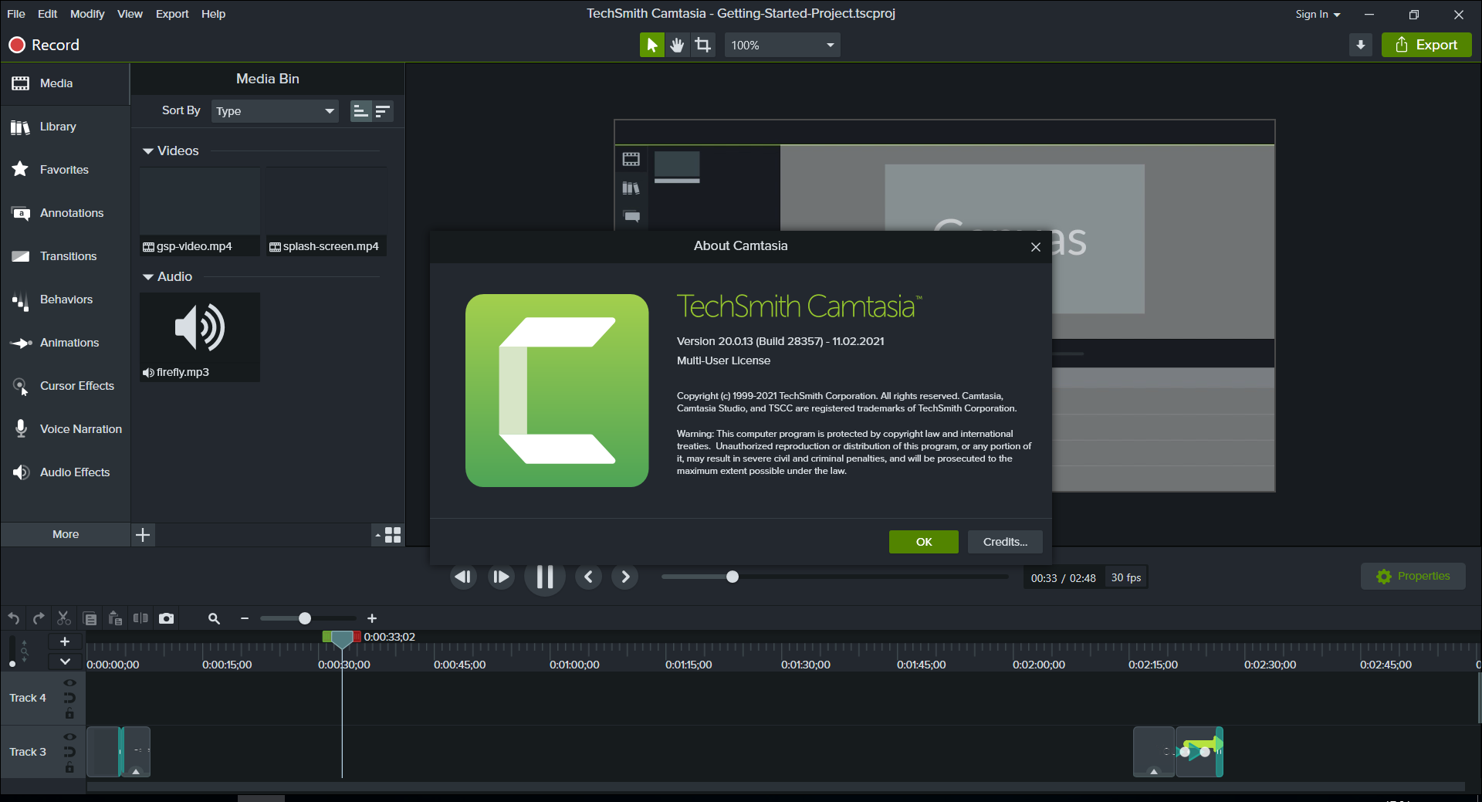Viewport: 1482px width, 802px height.
Task: Click the Redo icon on timeline toolbar
Action: click(x=39, y=618)
